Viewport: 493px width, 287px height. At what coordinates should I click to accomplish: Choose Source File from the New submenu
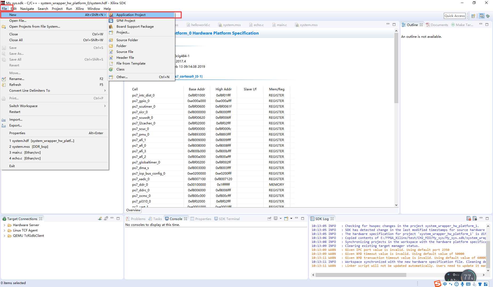(x=141, y=52)
